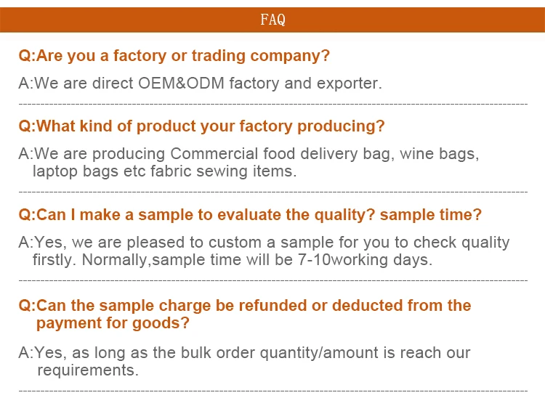The width and height of the screenshot is (545, 398).
Task: Click the dashed divider below the sewing items line
Action: 272,192
